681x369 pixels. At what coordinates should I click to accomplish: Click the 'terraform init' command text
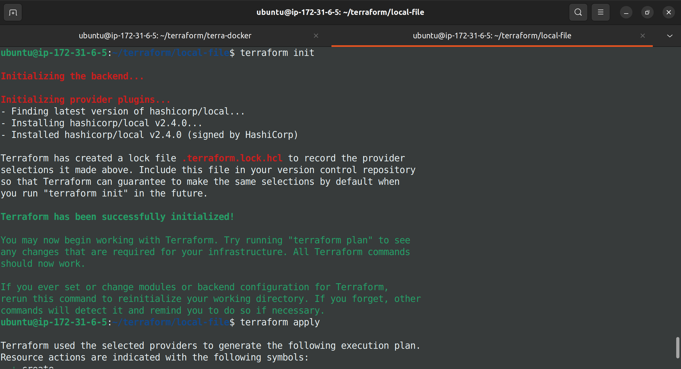click(277, 53)
